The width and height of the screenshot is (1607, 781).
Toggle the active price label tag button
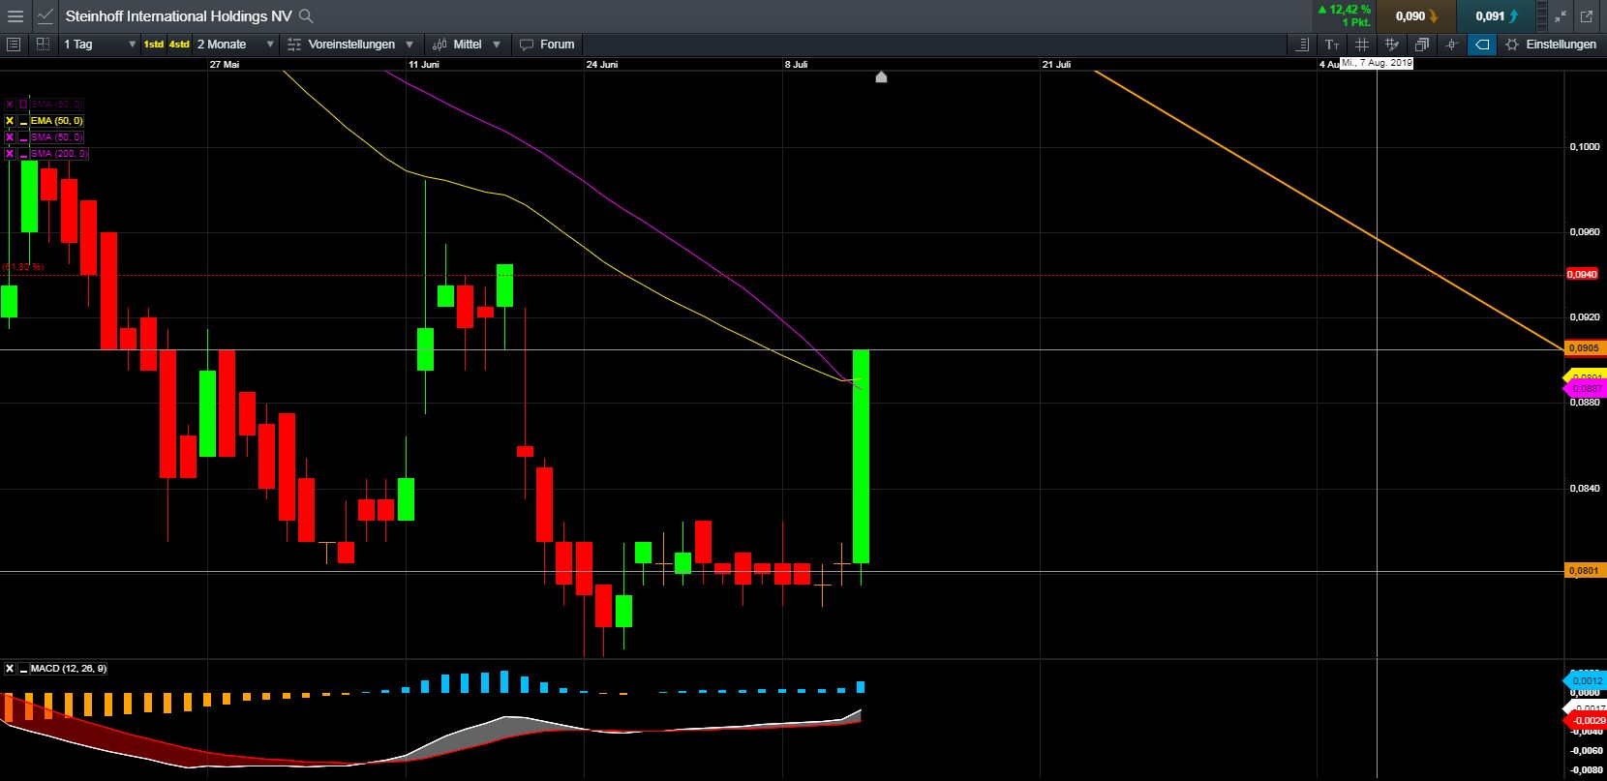[x=1481, y=45]
